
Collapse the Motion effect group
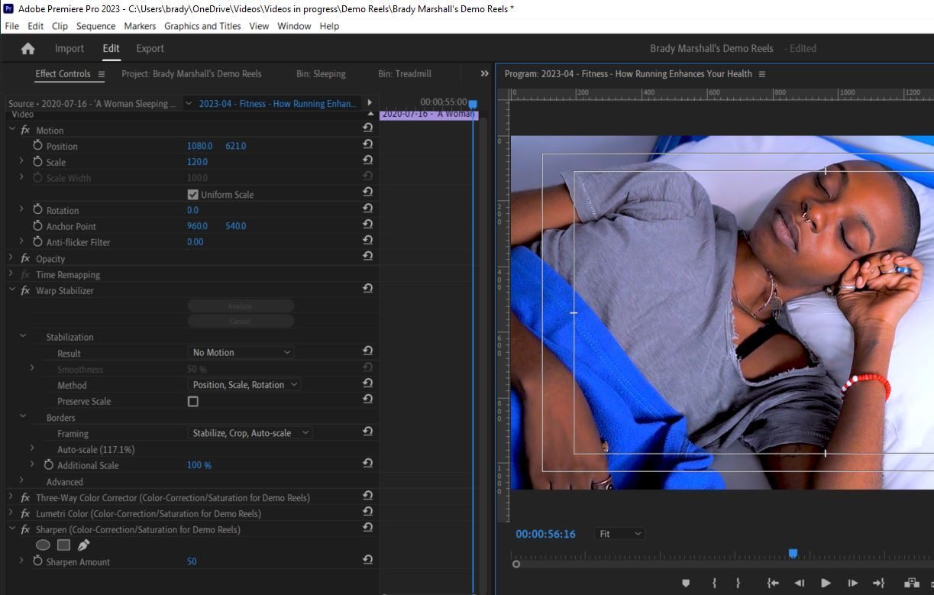click(11, 129)
